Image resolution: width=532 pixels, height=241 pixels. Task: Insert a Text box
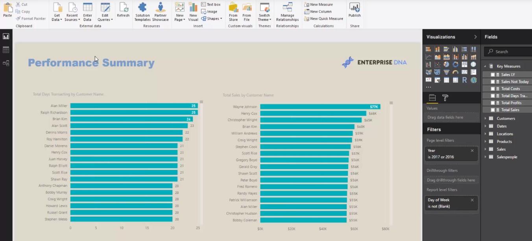point(211,4)
